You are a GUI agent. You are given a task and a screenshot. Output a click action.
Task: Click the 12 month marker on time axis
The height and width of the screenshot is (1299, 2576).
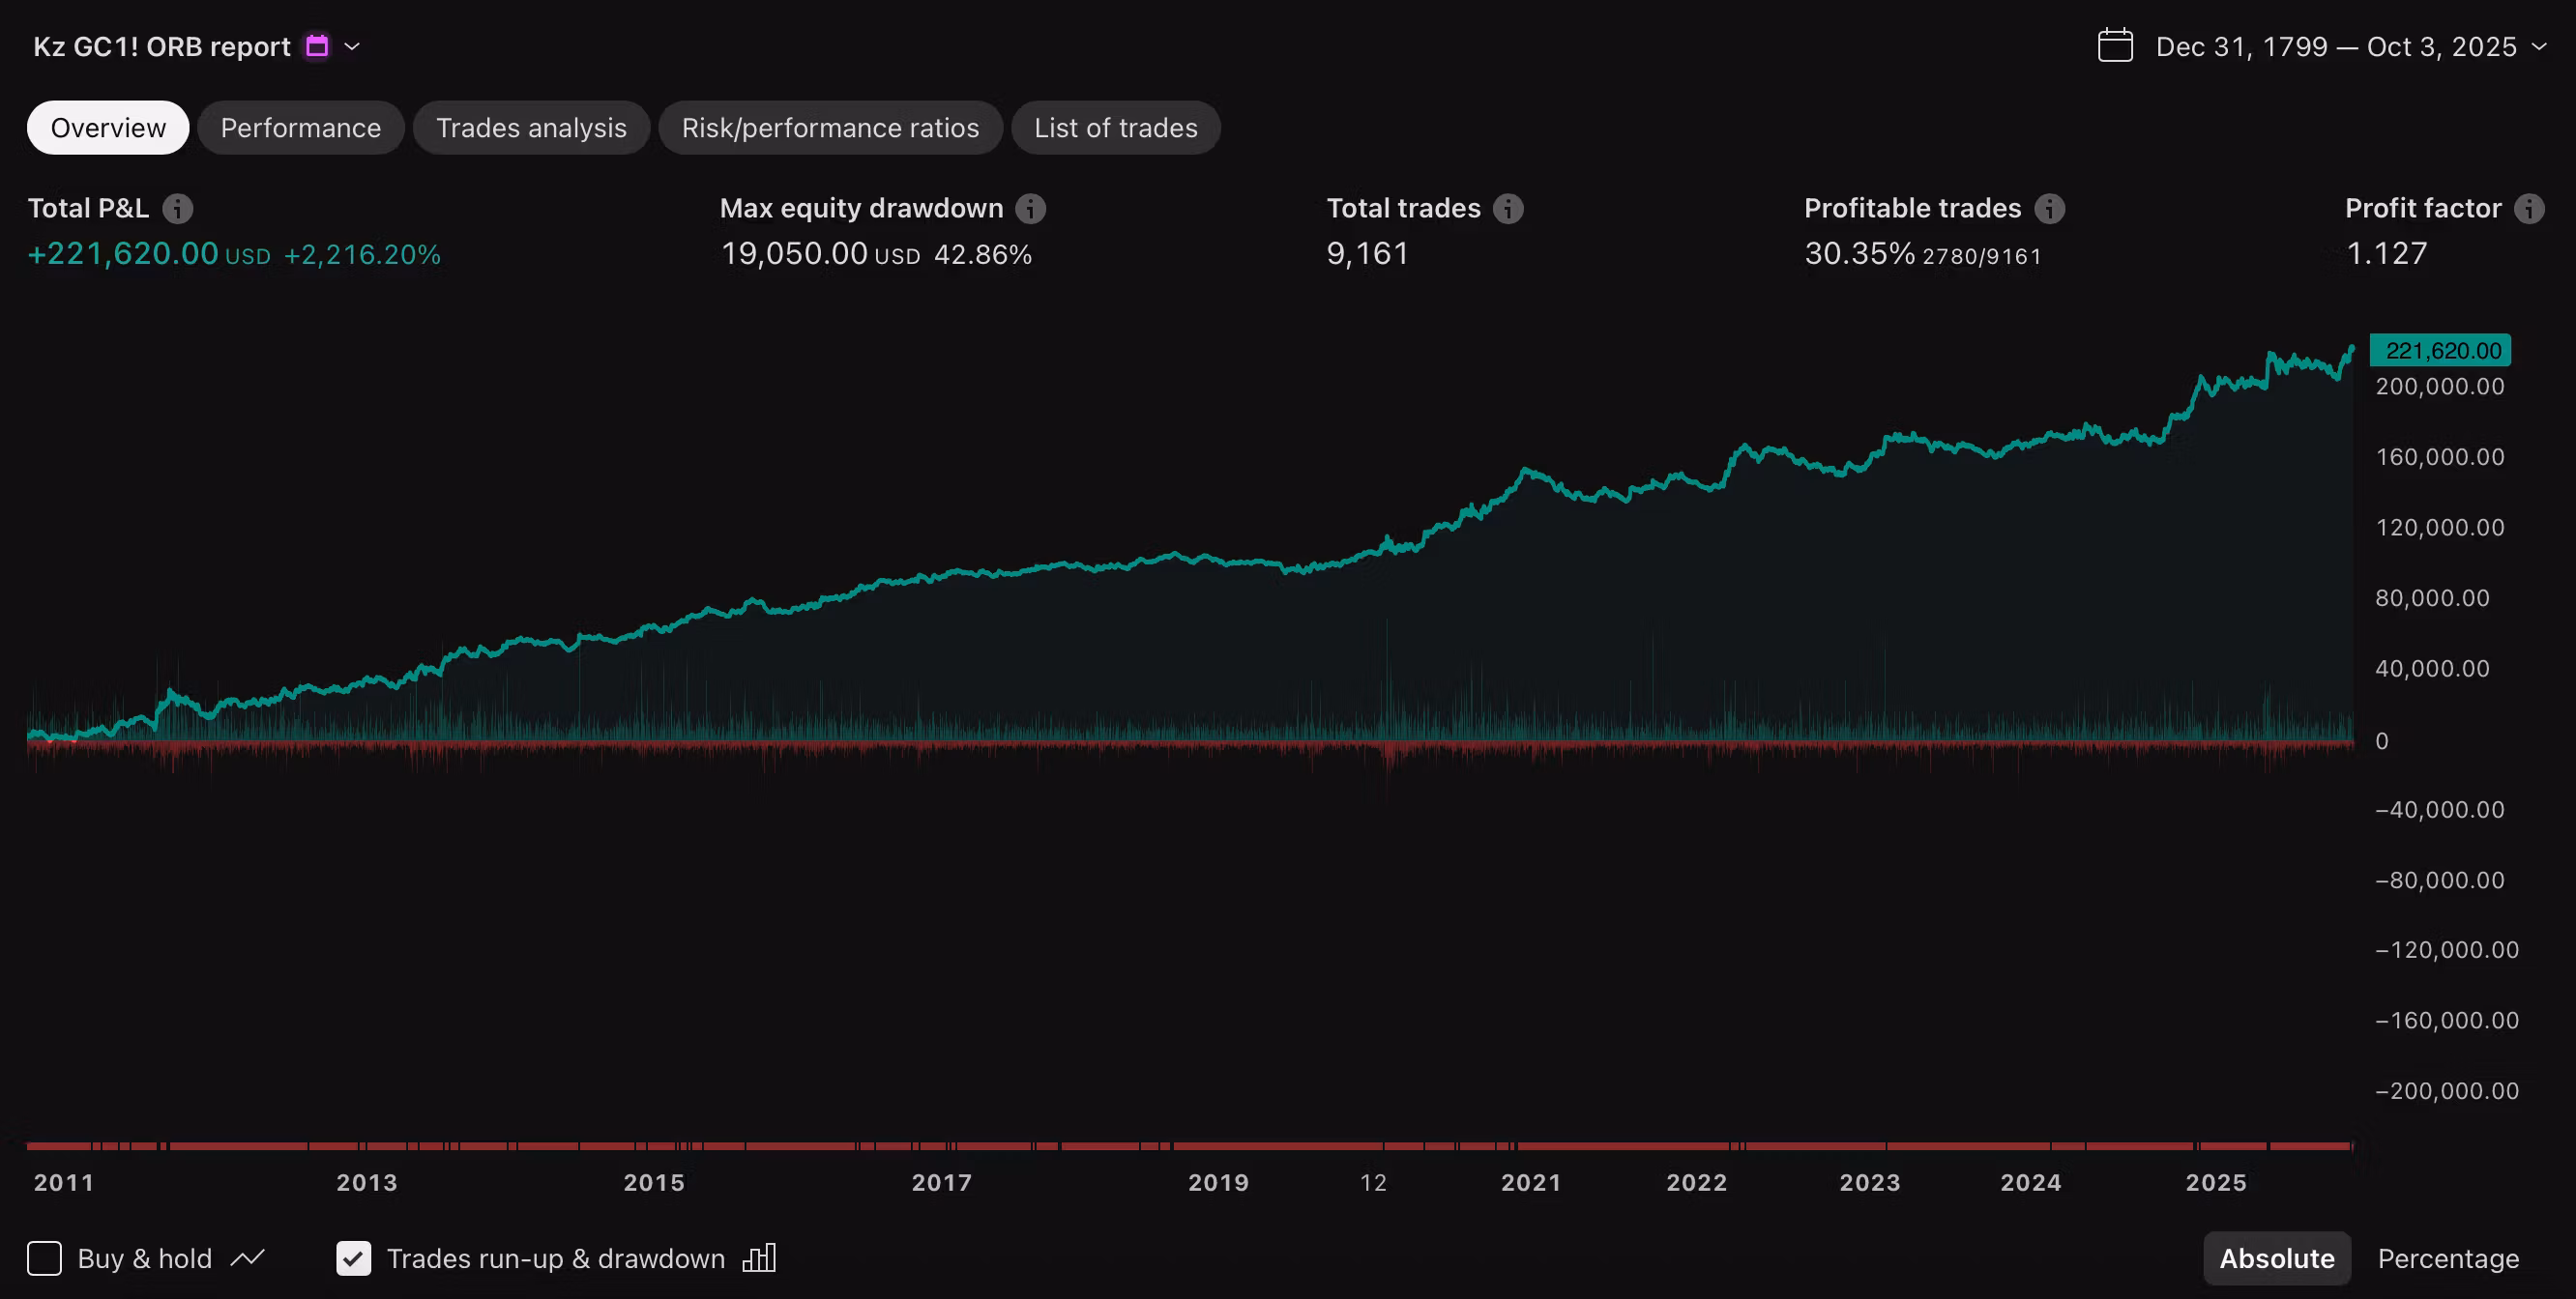pyautogui.click(x=1373, y=1183)
